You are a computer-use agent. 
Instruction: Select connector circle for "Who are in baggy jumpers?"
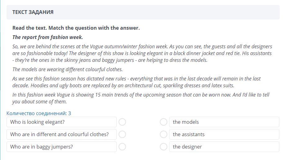pos(122,147)
